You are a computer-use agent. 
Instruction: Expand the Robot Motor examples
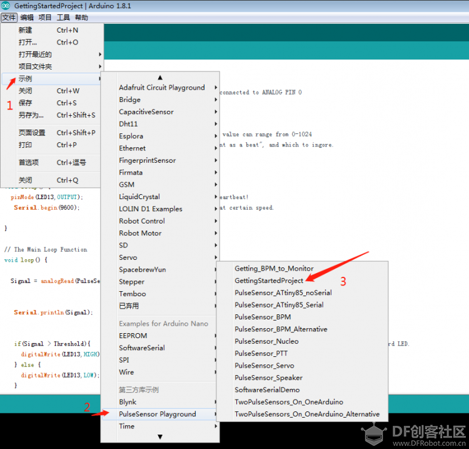160,233
